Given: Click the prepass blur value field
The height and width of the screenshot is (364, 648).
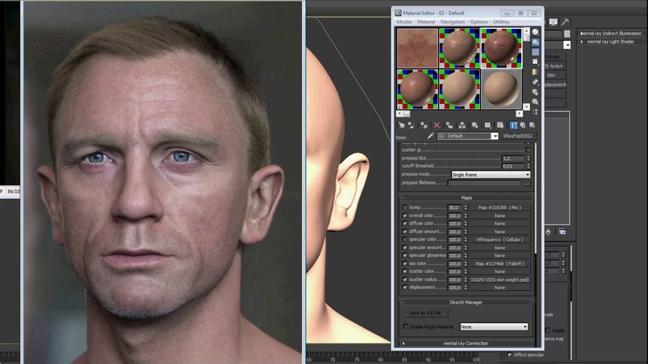Looking at the screenshot, I should point(513,158).
